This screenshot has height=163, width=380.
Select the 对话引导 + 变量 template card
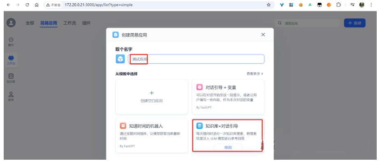[x=228, y=97]
